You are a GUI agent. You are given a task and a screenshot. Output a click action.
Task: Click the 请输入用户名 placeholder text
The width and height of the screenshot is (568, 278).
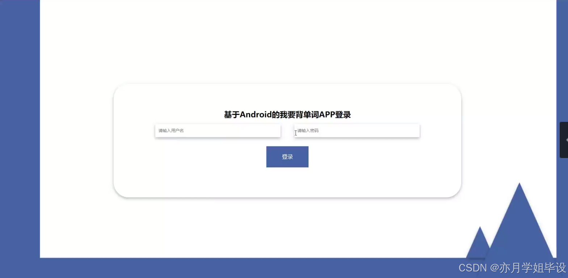pos(171,131)
